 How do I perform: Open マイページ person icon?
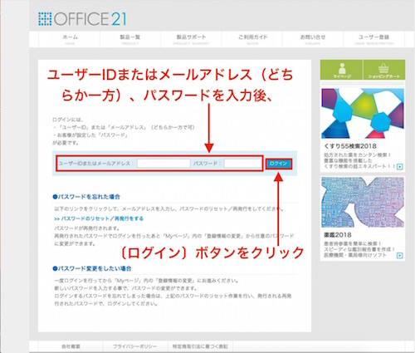click(x=342, y=70)
